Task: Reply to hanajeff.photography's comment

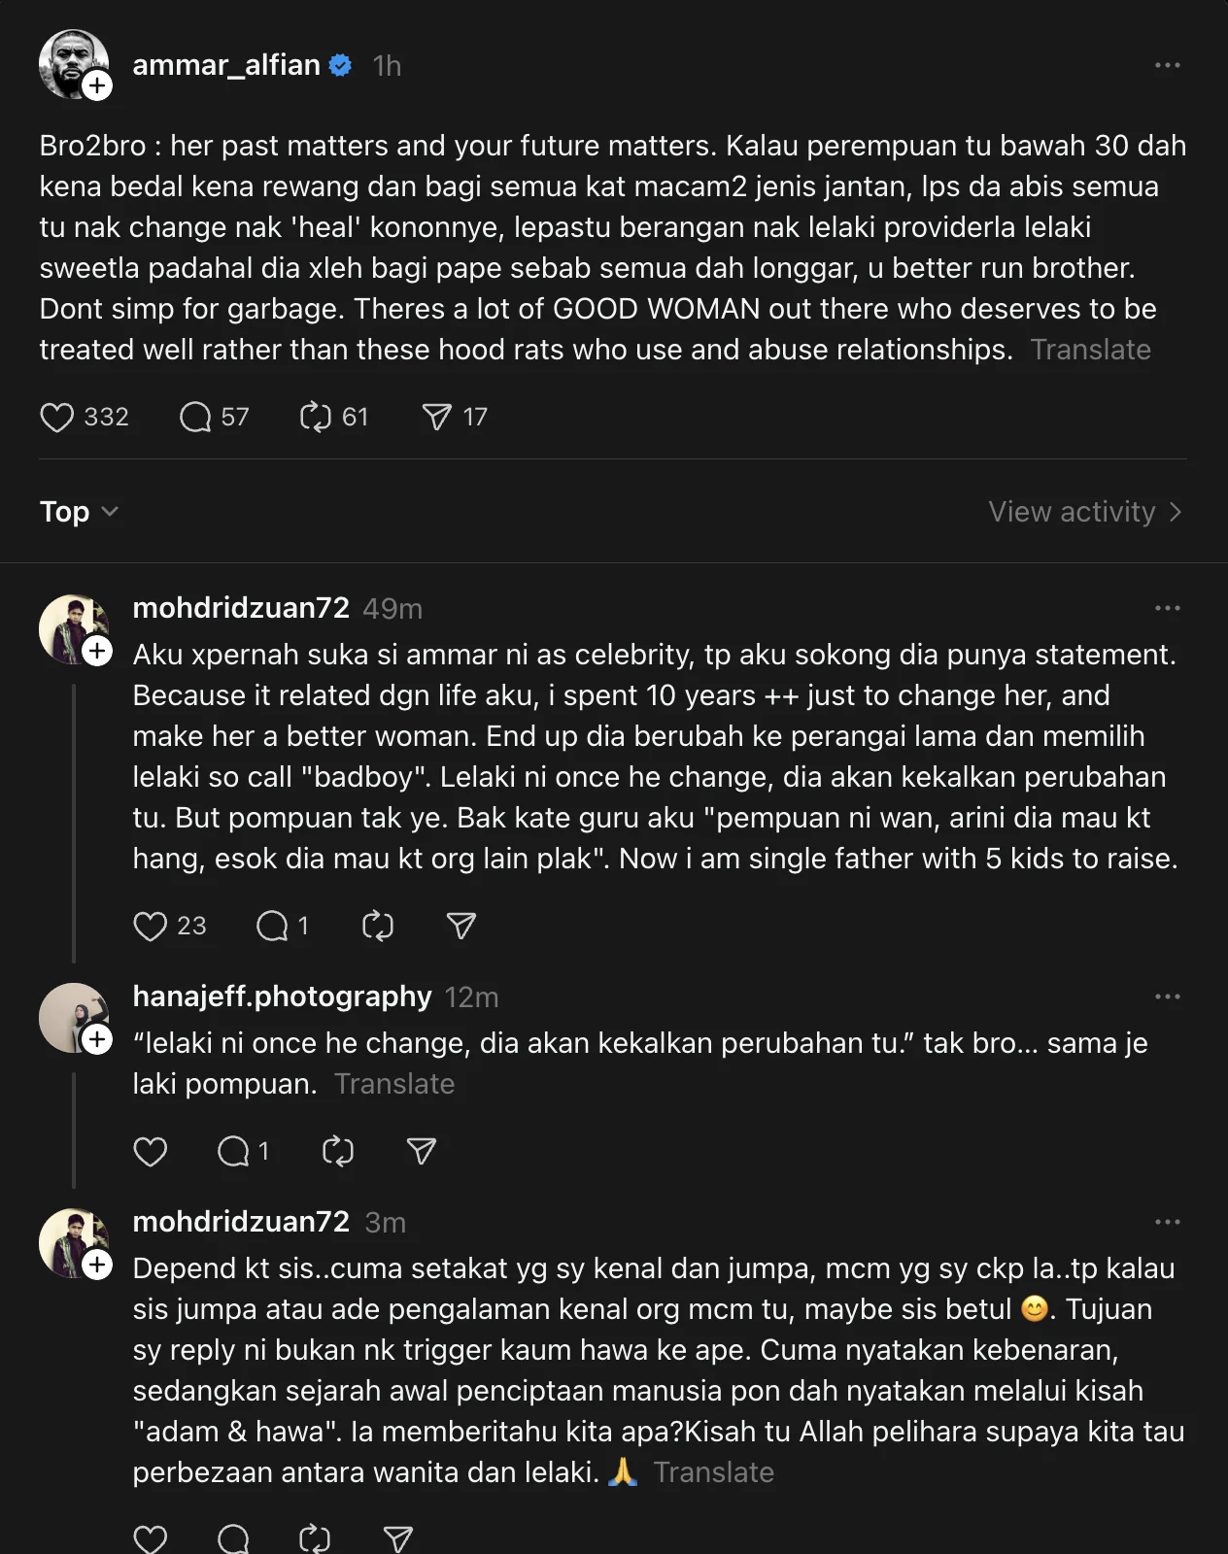Action: pos(233,1152)
